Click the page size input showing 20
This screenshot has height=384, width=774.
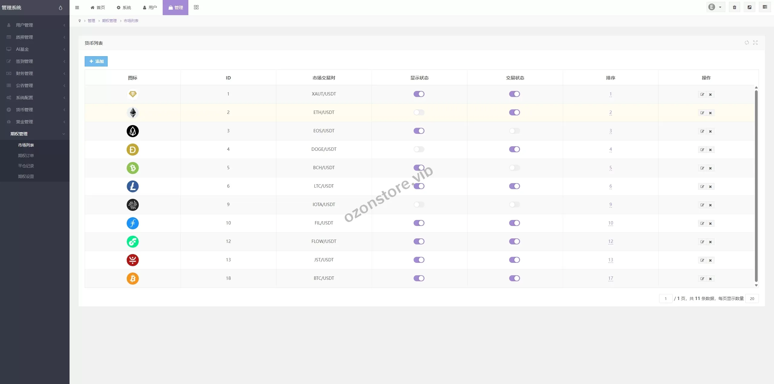click(x=752, y=298)
